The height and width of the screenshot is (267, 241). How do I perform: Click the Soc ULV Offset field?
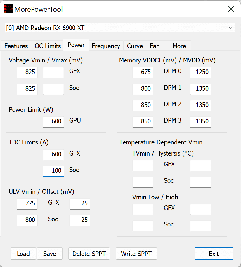(x=79, y=221)
